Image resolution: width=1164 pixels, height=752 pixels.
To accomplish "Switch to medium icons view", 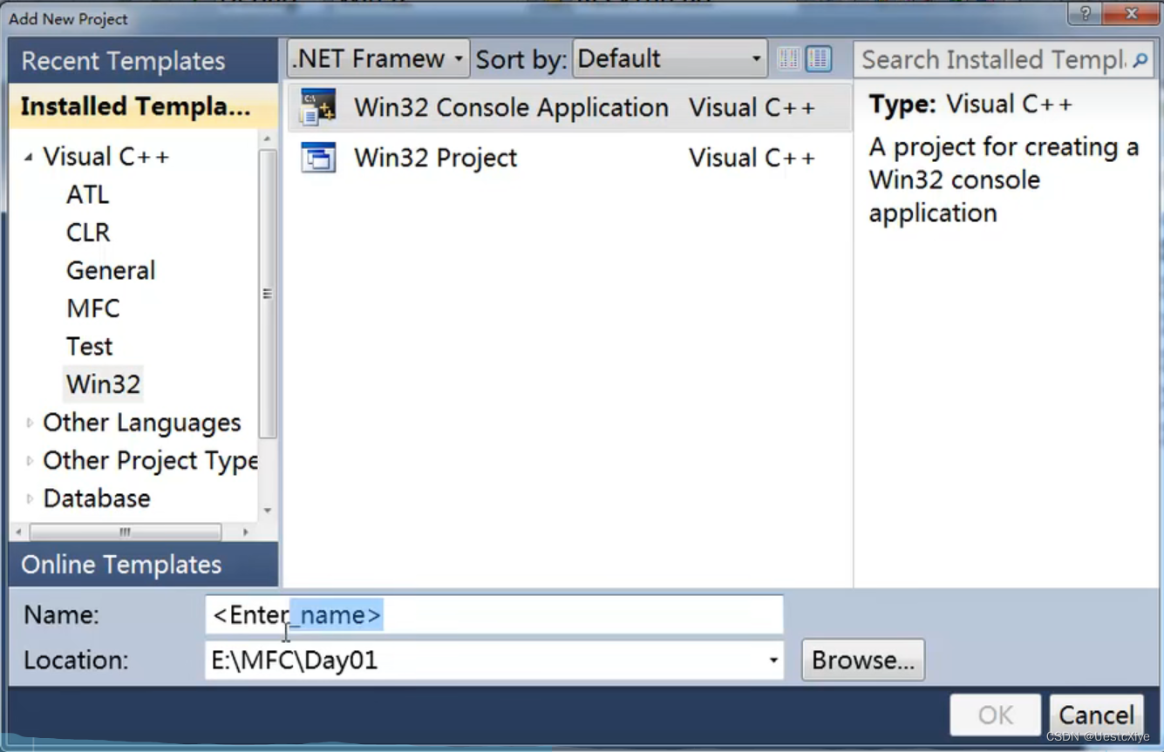I will pos(818,58).
